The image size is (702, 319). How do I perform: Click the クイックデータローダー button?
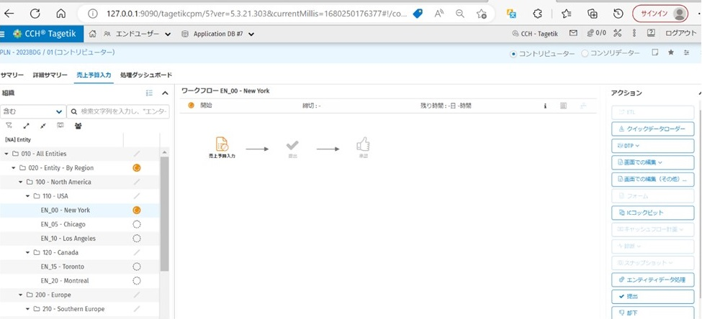click(653, 129)
